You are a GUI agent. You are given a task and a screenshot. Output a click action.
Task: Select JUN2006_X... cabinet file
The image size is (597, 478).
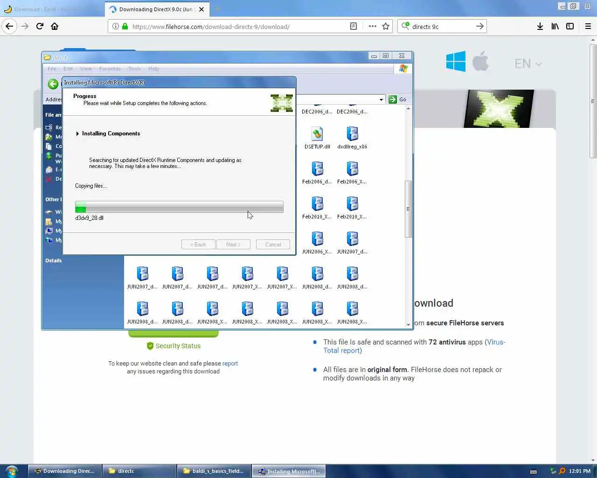click(x=317, y=243)
